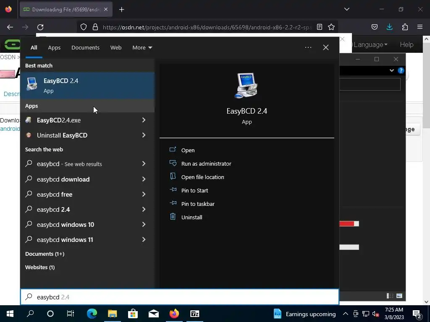Screen dimensions: 430x322
Task: Click the Open action icon
Action: pos(173,150)
